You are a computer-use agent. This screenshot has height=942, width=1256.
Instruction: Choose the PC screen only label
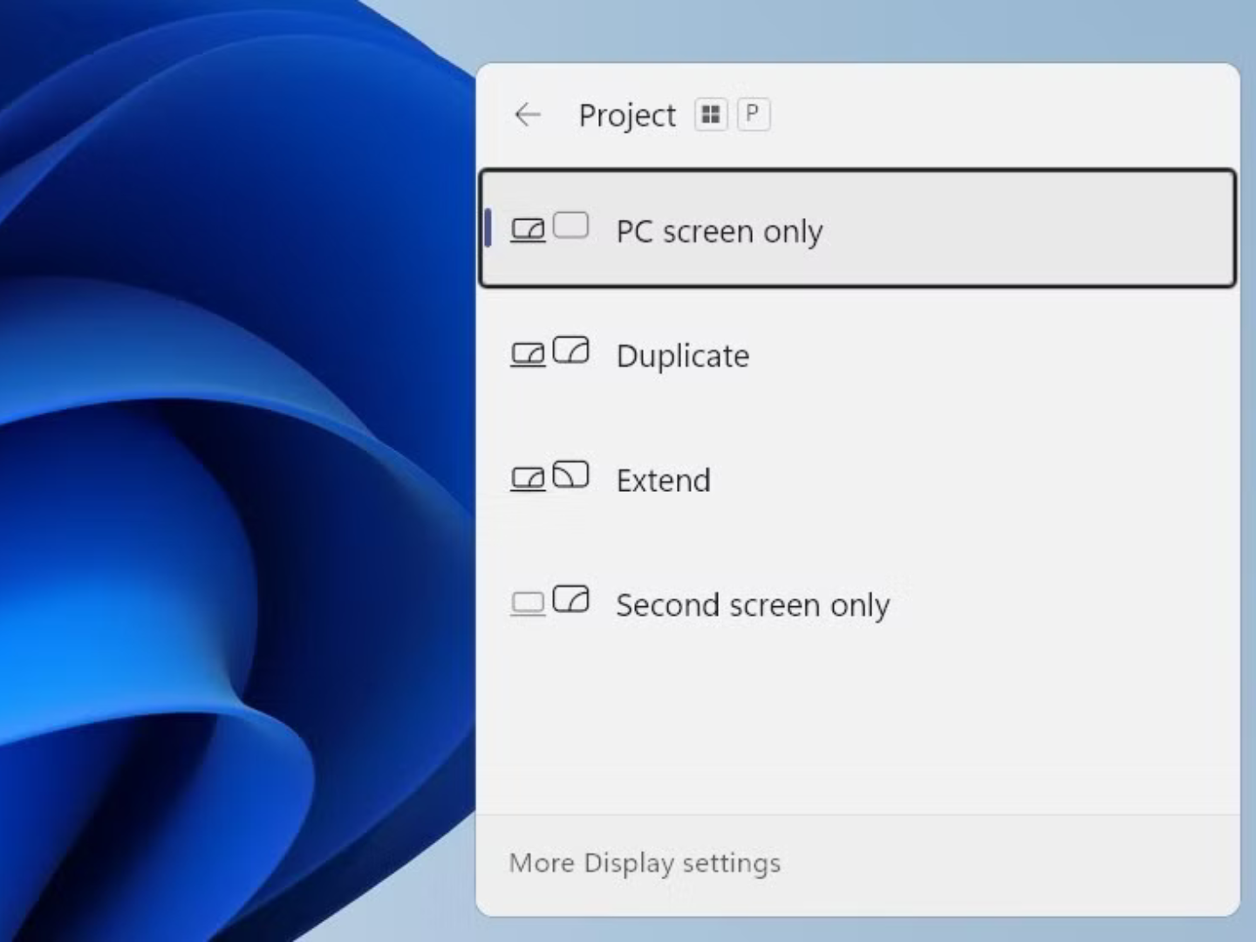[719, 231]
